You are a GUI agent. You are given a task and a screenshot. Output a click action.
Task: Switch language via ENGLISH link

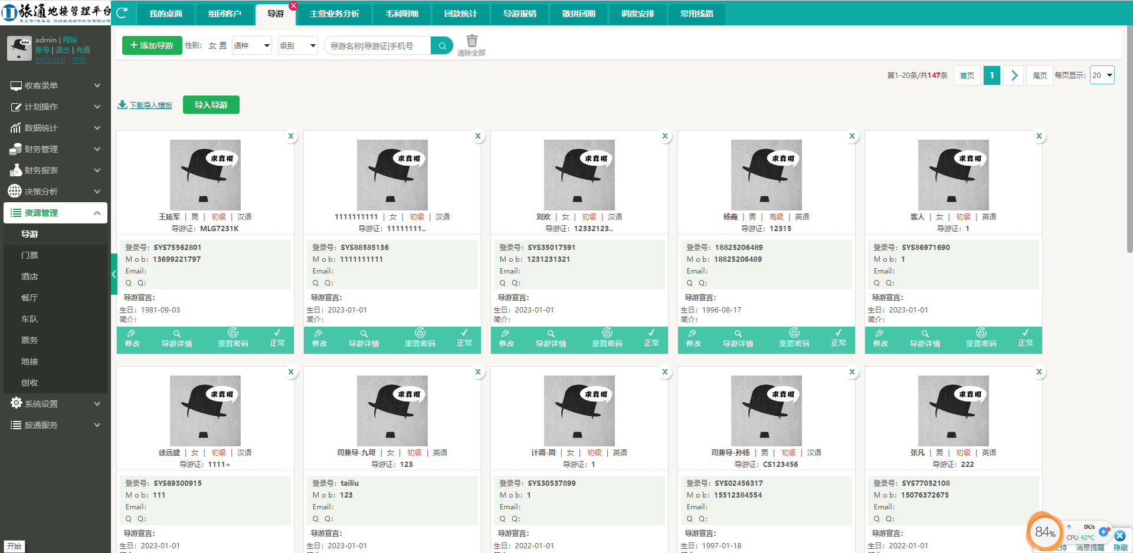tap(51, 60)
